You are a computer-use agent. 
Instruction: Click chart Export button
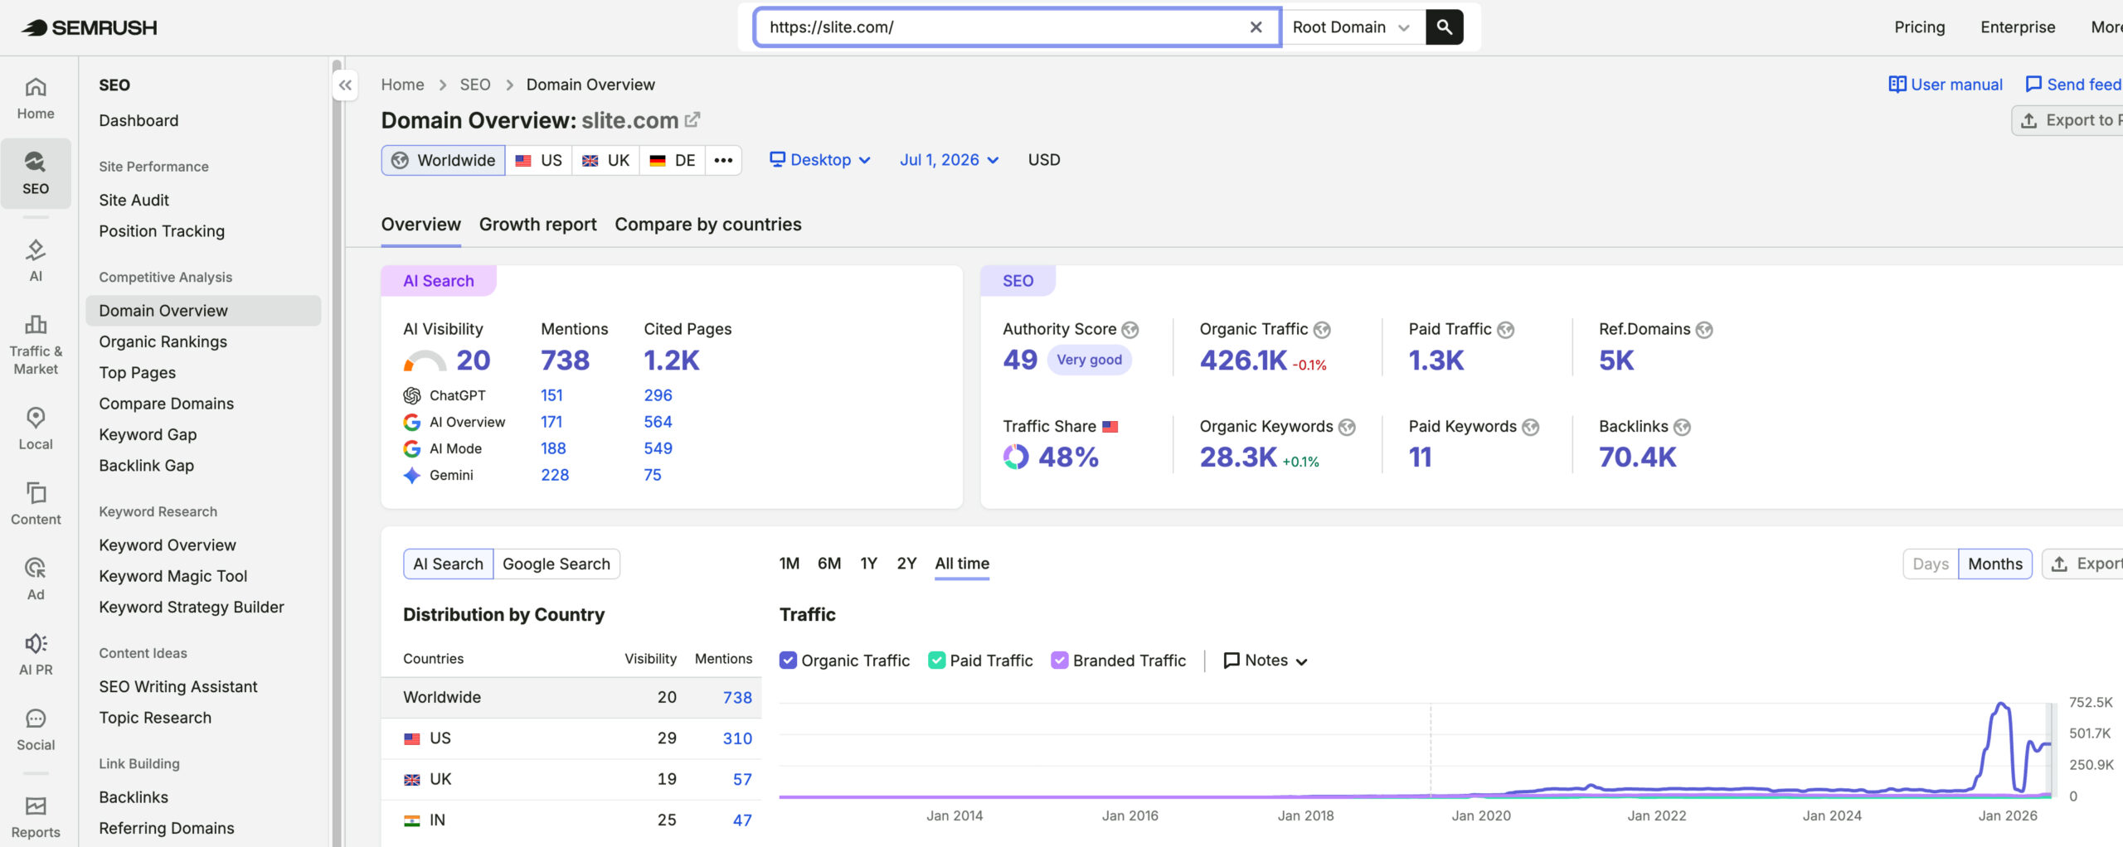(x=2083, y=564)
